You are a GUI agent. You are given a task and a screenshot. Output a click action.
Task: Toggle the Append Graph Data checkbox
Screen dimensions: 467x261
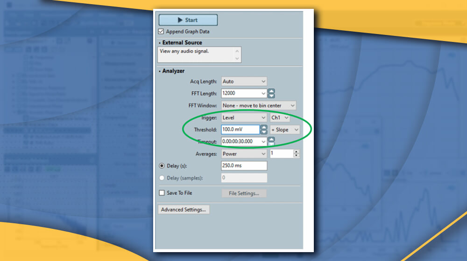[x=161, y=32]
